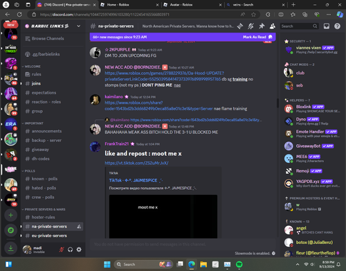Click the Discord message search field

coord(299,26)
